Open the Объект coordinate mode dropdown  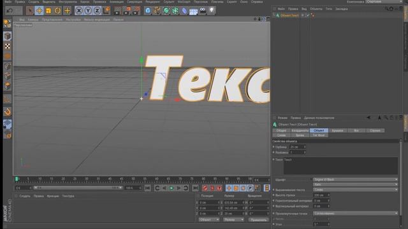click(209, 220)
